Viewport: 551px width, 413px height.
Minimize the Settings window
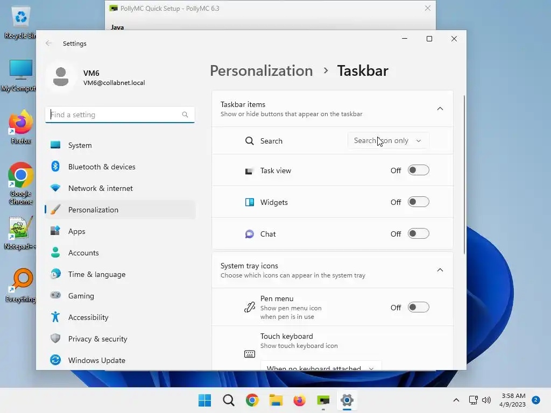[x=405, y=39]
